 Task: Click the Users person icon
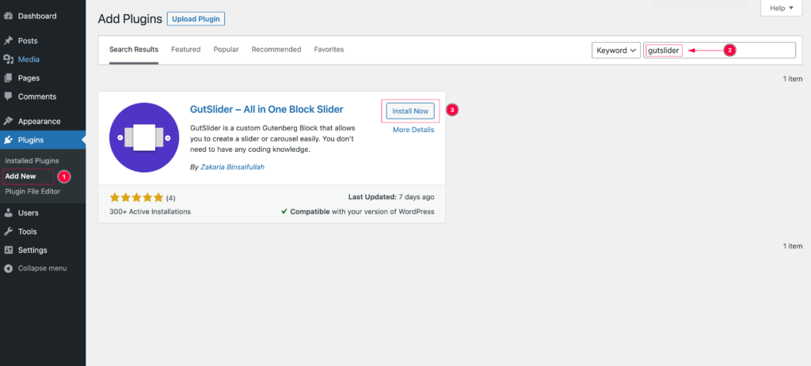pyautogui.click(x=8, y=213)
